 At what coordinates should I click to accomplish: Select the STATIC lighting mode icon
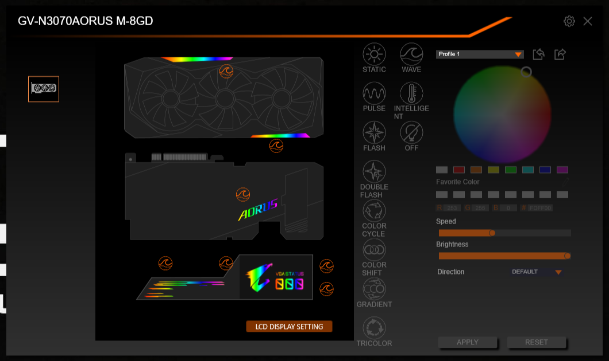coord(374,54)
